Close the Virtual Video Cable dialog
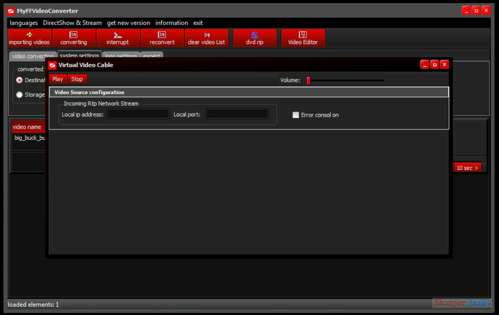 (445, 65)
